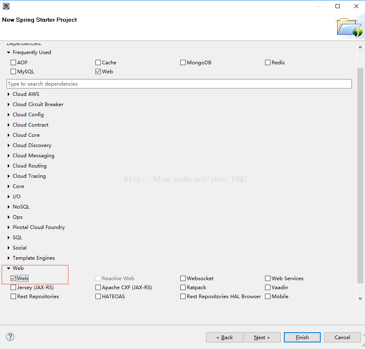
Task: Collapse the Web category
Action: (9, 268)
